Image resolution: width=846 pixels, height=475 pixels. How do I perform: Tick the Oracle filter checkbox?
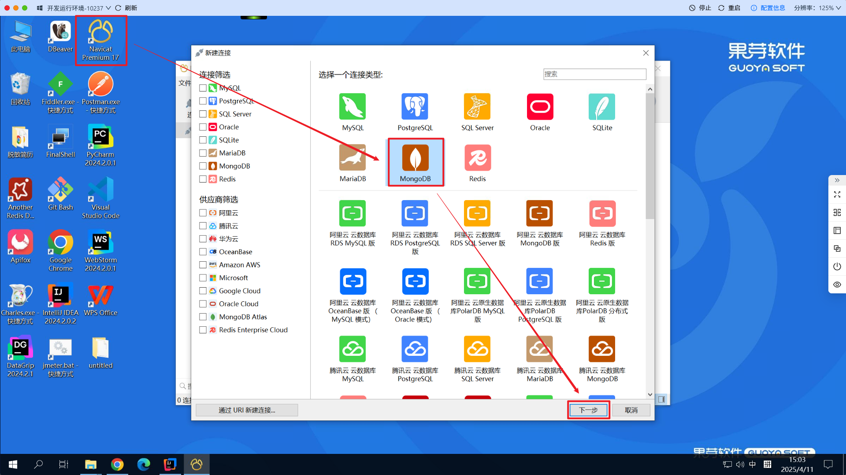[203, 127]
